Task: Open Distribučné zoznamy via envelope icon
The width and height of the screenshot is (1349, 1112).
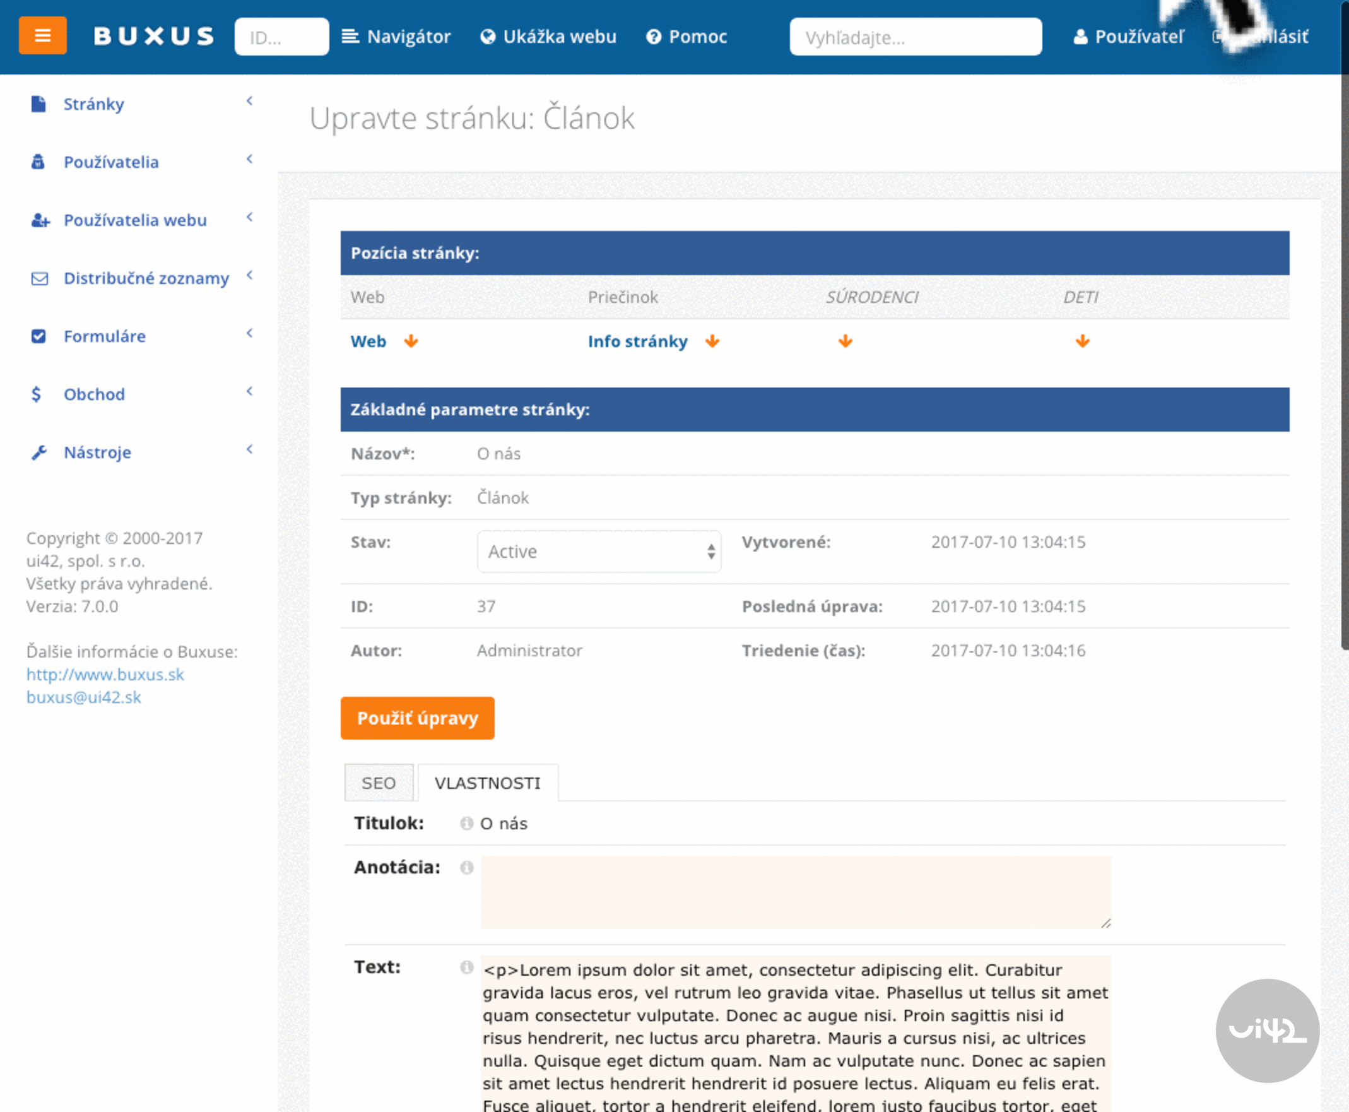Action: (x=39, y=278)
